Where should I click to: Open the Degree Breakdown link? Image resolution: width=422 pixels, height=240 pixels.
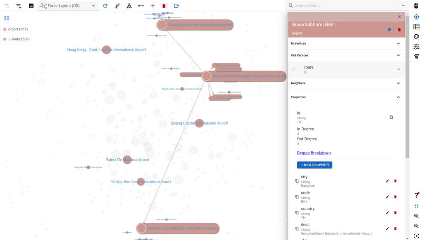[314, 153]
